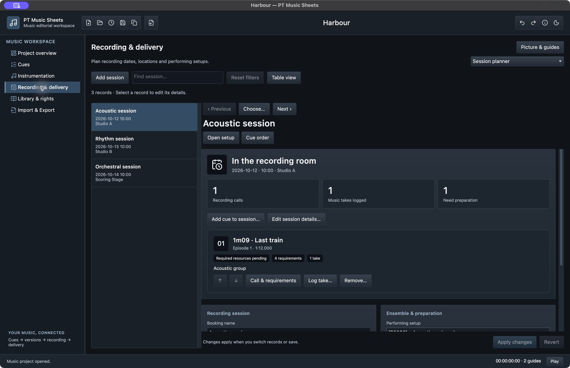The image size is (570, 368).
Task: Switch to Table view
Action: [x=284, y=78]
